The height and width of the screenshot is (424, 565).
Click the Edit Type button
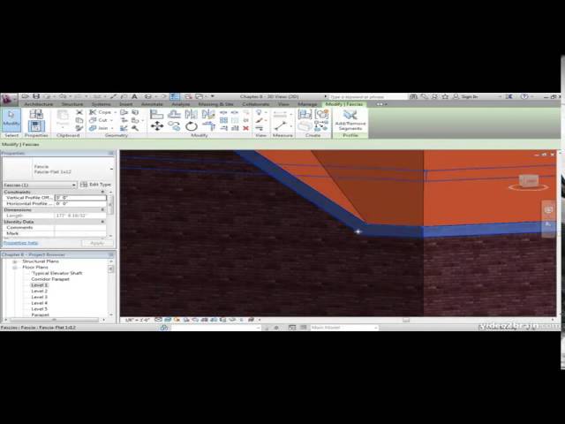coord(95,185)
